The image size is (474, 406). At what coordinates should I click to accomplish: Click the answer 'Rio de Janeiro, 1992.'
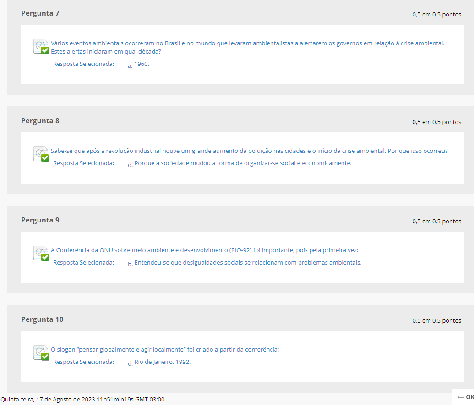pyautogui.click(x=162, y=362)
